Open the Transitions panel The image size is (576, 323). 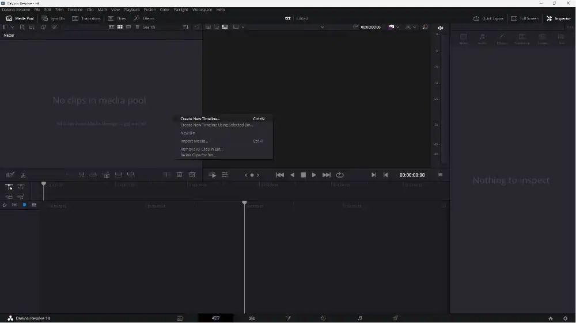tap(86, 18)
